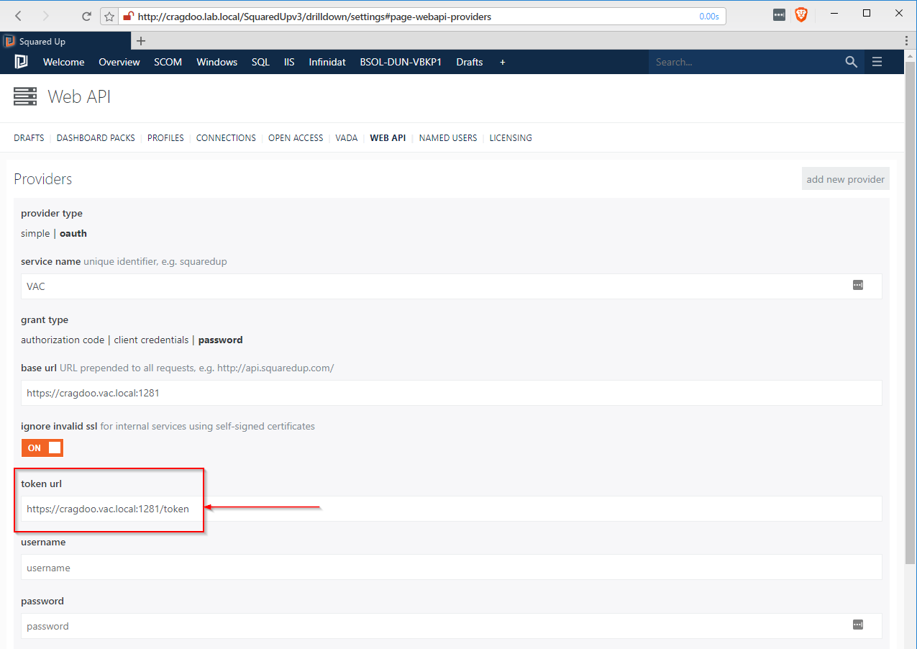Open the Brave shields lion icon

[800, 14]
